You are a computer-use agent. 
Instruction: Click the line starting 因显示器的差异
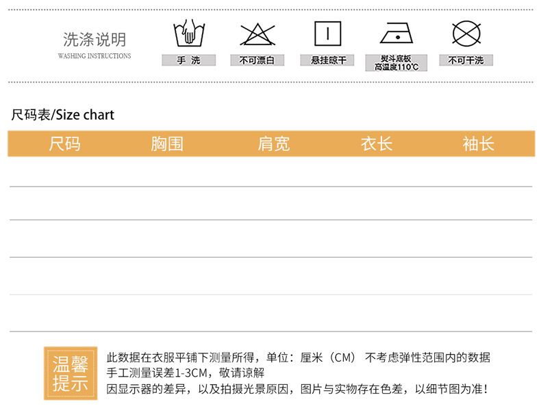(297, 389)
